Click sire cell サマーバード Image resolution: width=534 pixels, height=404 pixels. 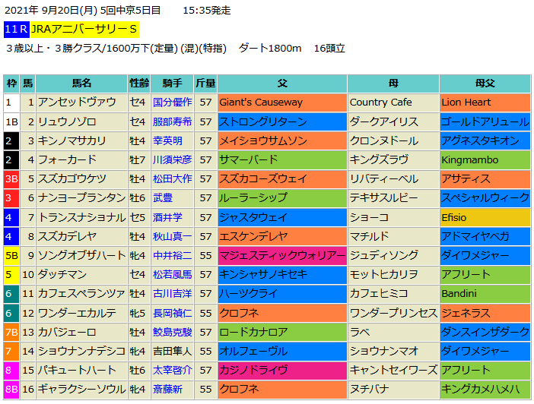point(282,159)
